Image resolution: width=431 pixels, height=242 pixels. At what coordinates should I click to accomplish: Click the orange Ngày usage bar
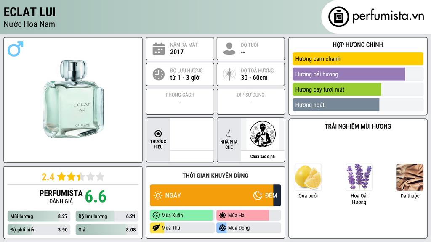pos(212,195)
